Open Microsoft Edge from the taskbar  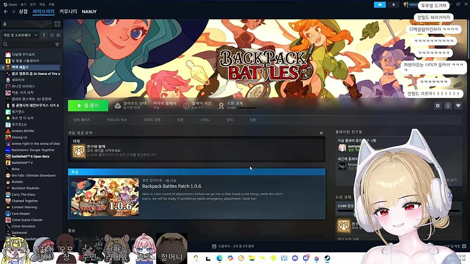coord(219,258)
